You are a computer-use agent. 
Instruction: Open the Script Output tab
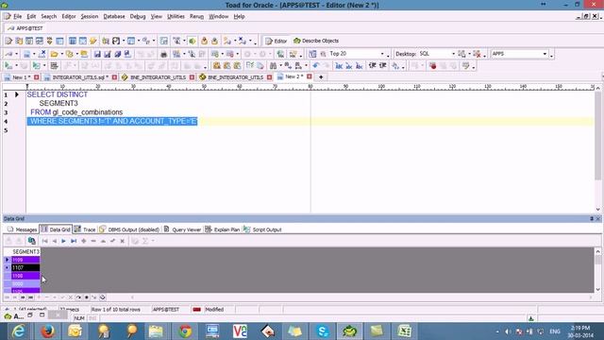[262, 229]
